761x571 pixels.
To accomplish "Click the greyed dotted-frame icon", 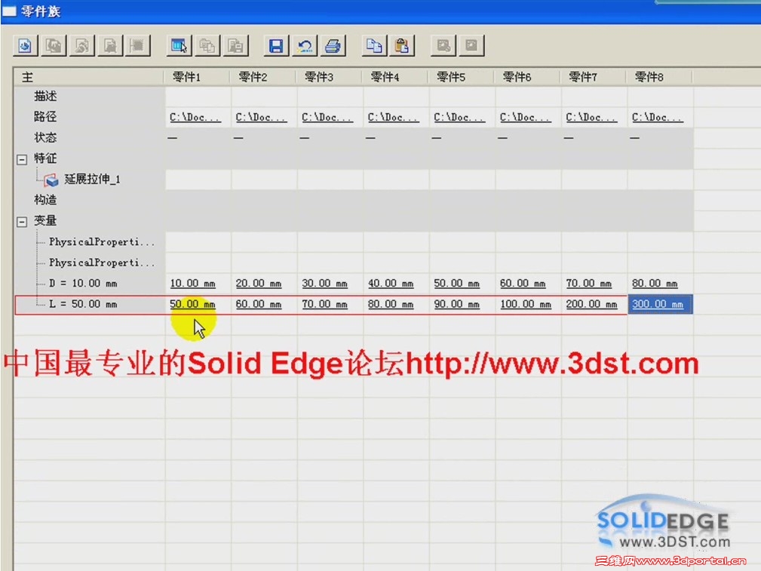I will click(x=138, y=46).
